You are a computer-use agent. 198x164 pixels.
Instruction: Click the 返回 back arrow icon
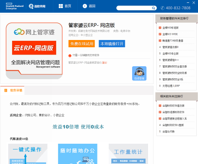coord(85,6)
